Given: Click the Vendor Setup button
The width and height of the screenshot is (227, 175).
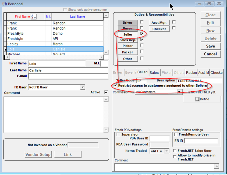Looking at the screenshot, I should point(38,154).
